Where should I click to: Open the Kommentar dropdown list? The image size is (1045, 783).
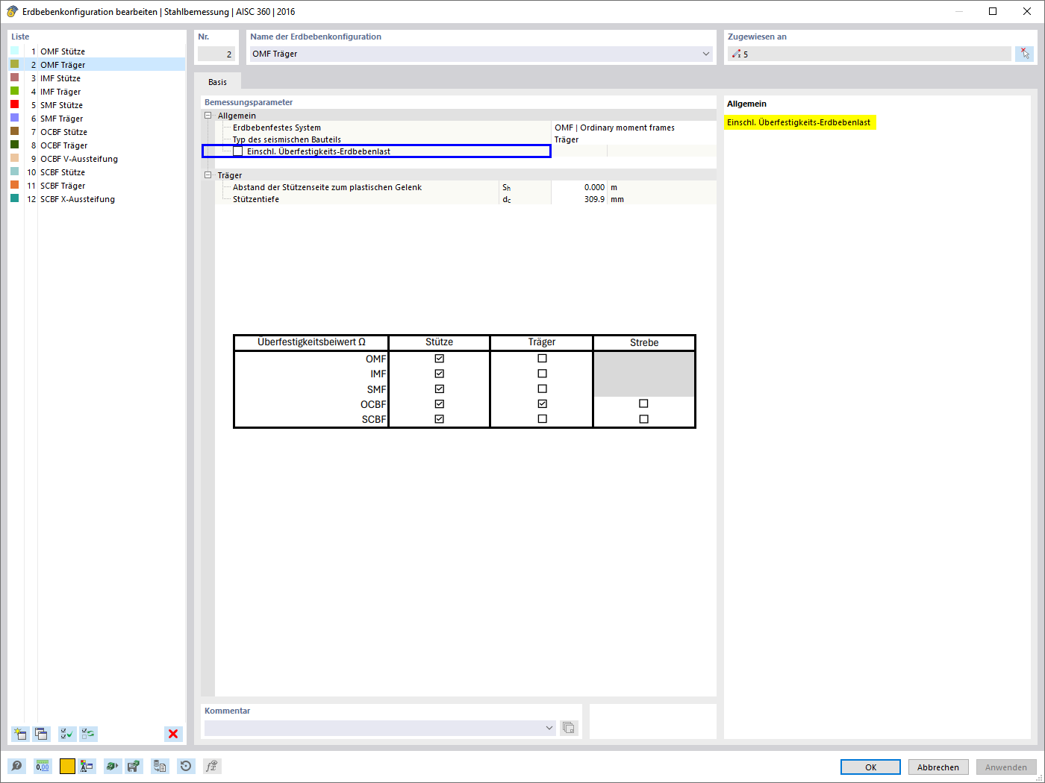(x=549, y=728)
